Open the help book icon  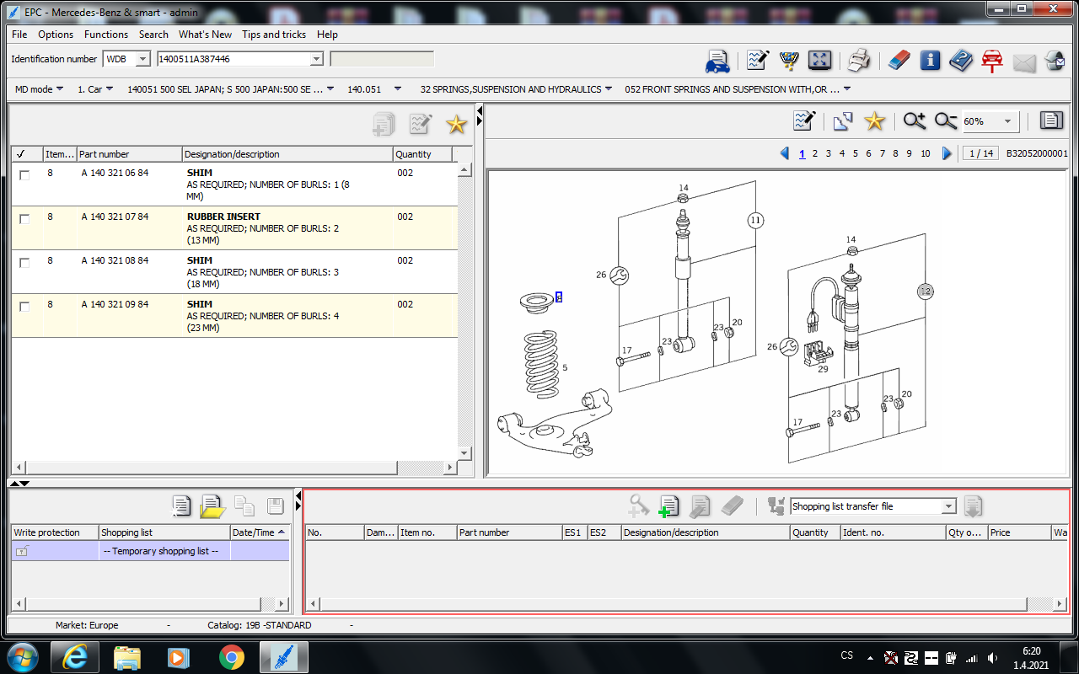coord(961,61)
